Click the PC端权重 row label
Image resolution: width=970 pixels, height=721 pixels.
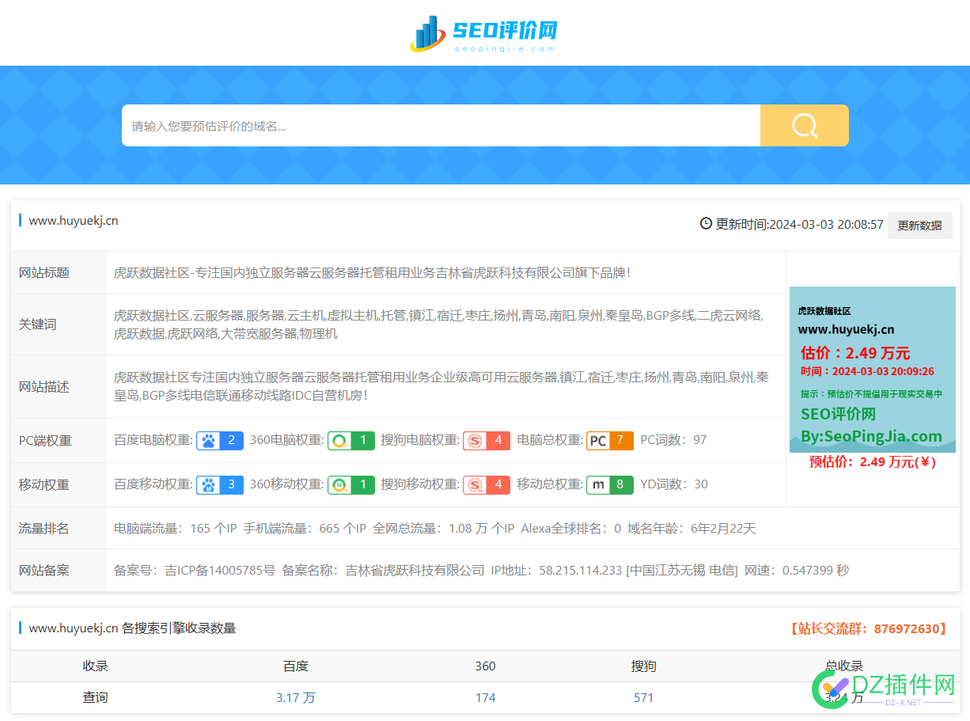pyautogui.click(x=45, y=441)
